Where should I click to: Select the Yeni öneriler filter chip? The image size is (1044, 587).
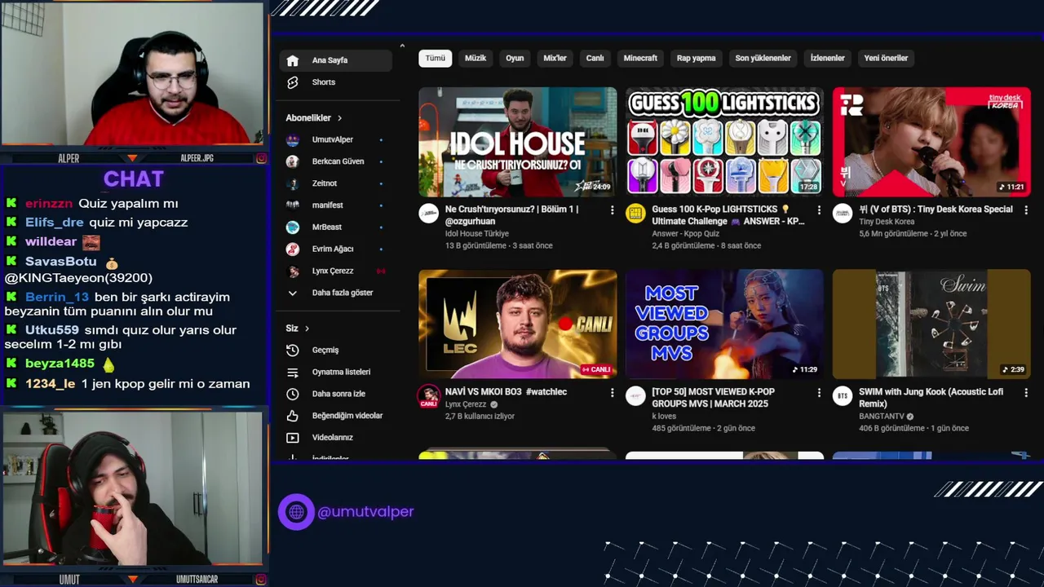coord(886,58)
